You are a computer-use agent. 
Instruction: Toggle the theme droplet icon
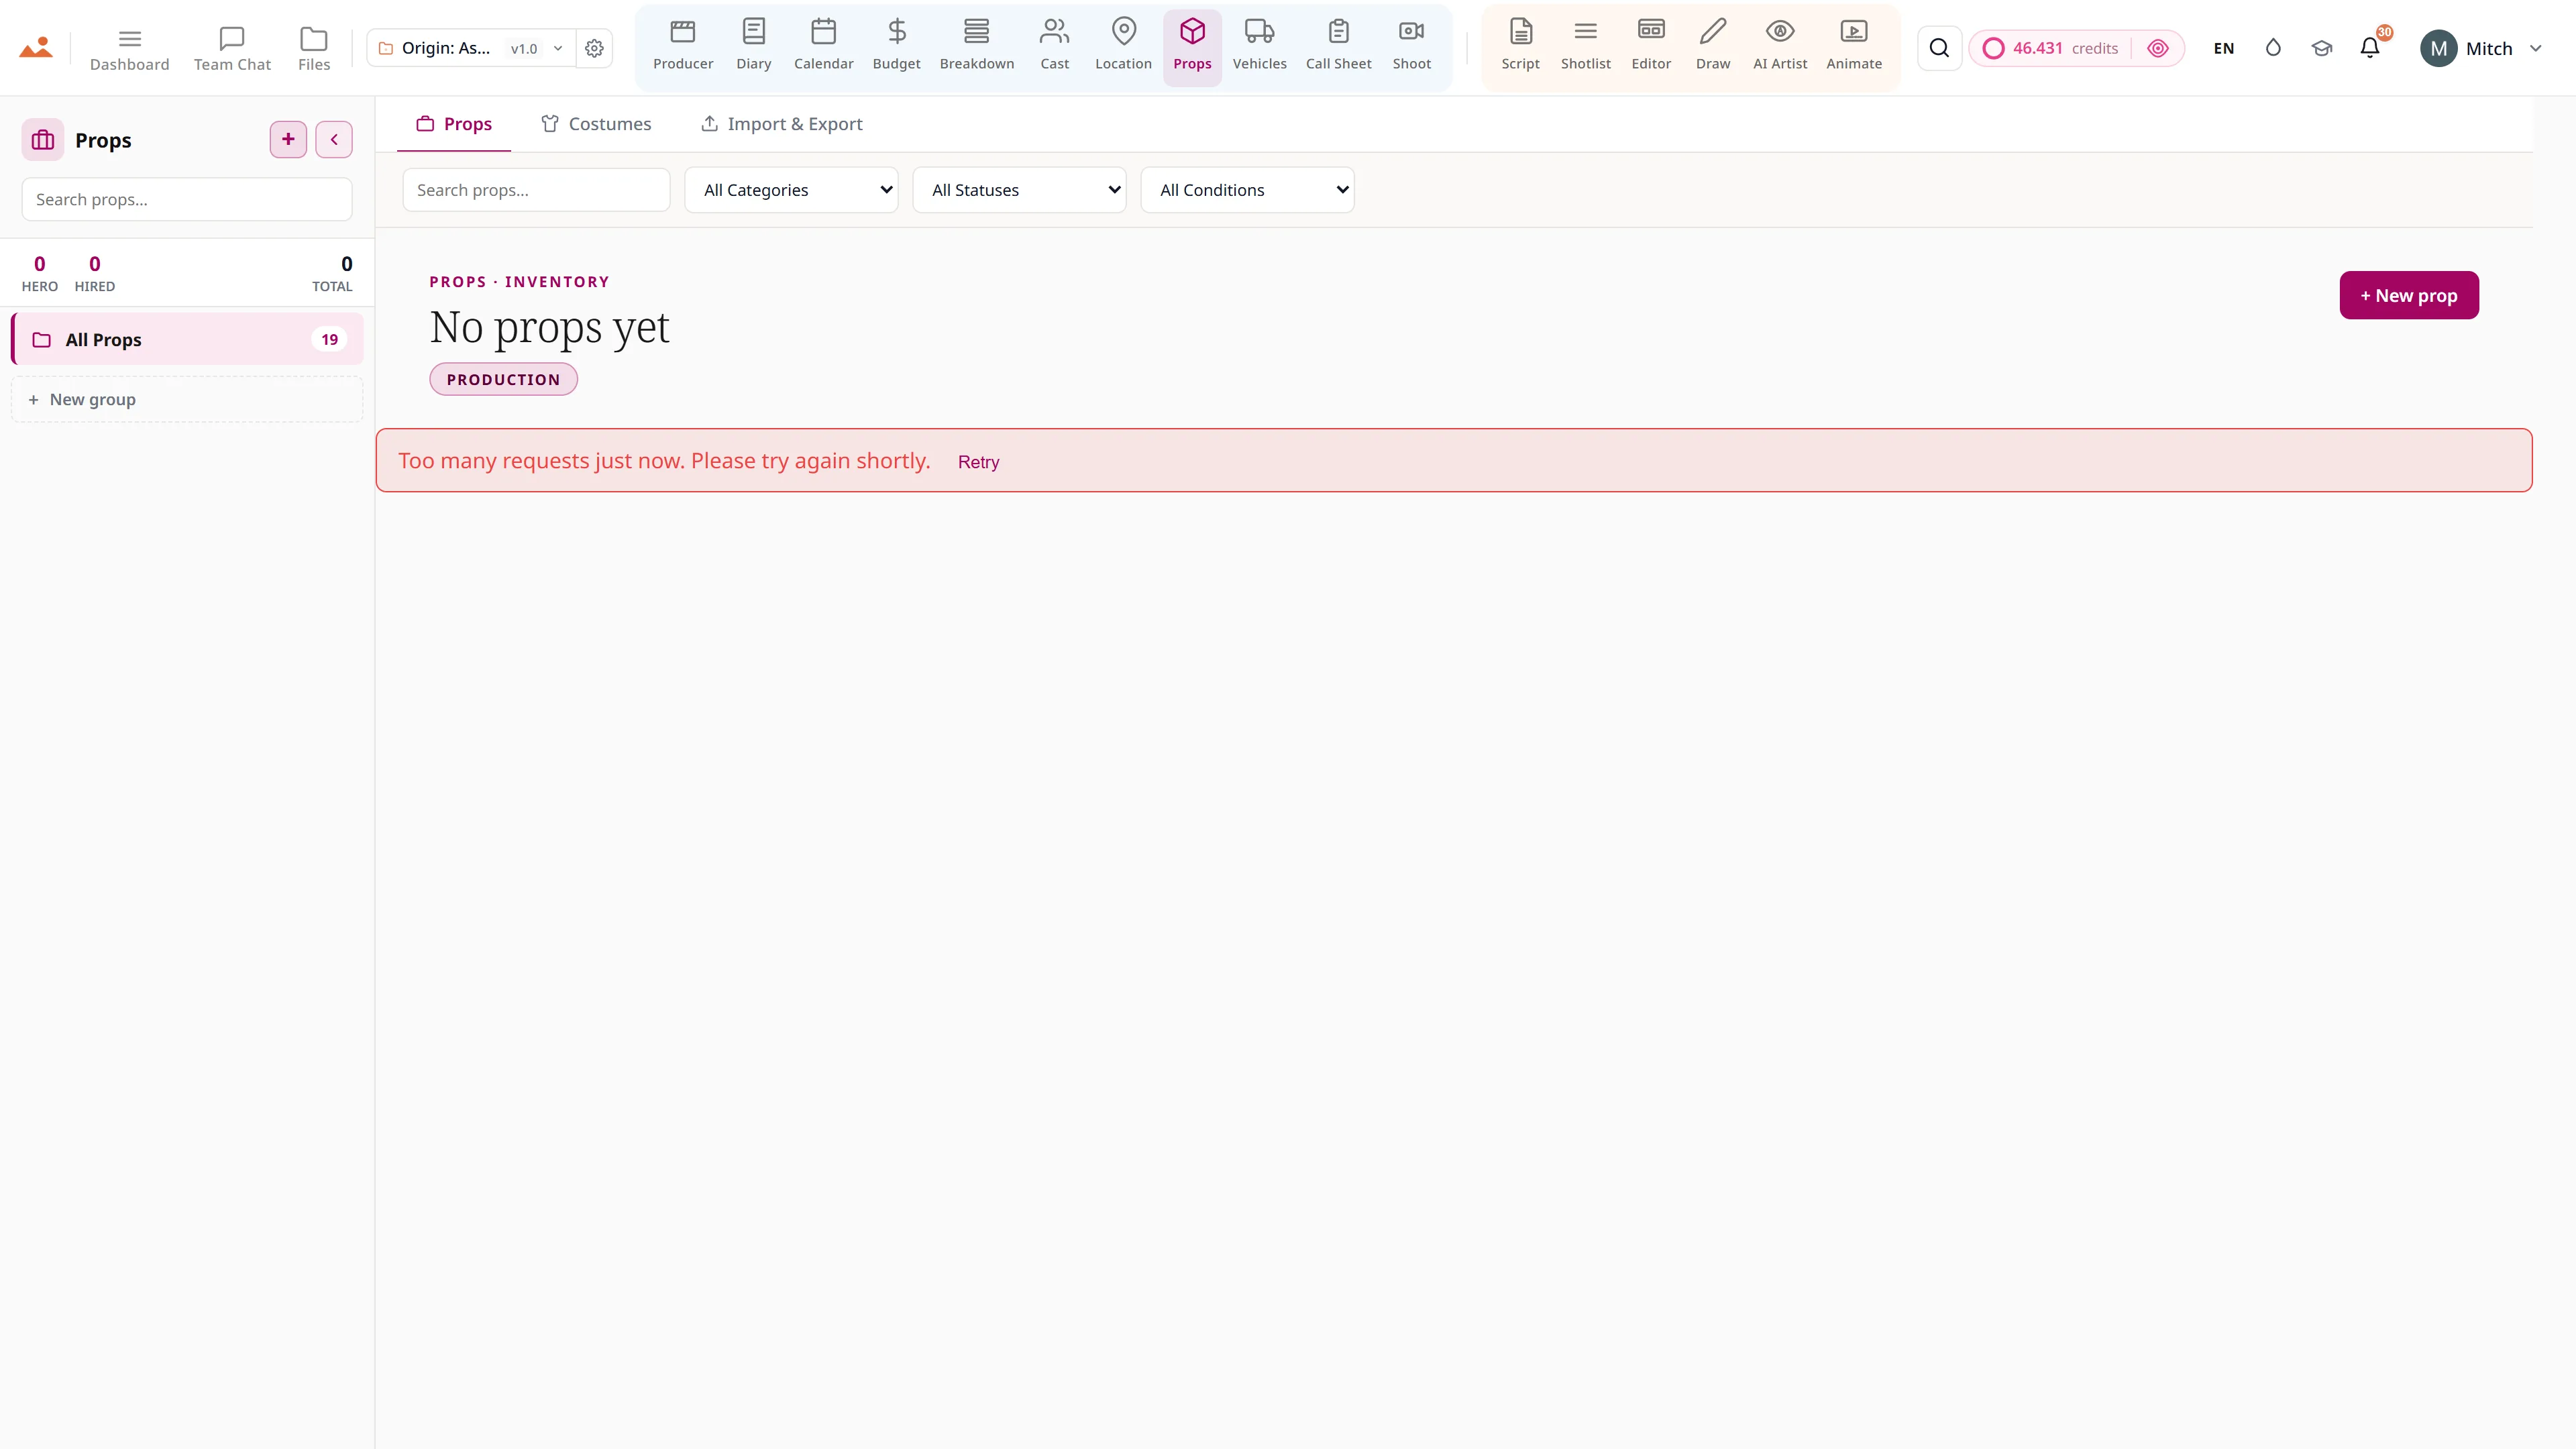(x=2272, y=48)
